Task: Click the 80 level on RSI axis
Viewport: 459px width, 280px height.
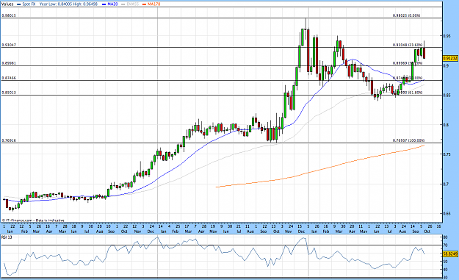Action: tap(445, 237)
